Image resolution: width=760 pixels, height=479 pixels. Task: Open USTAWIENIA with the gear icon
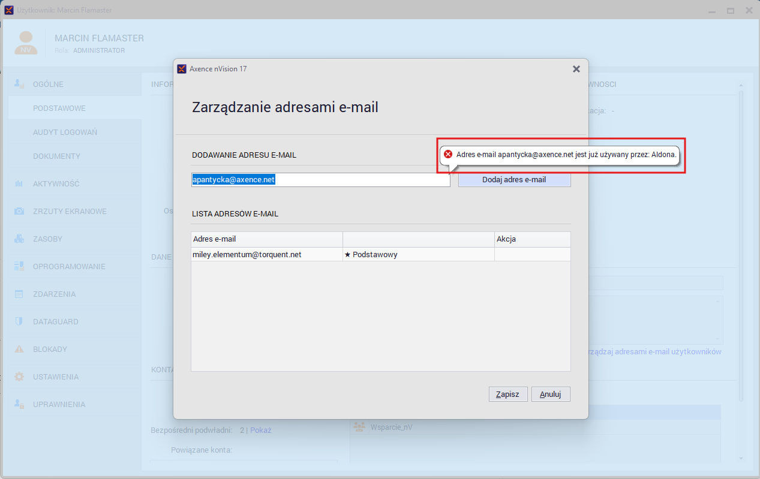(19, 376)
